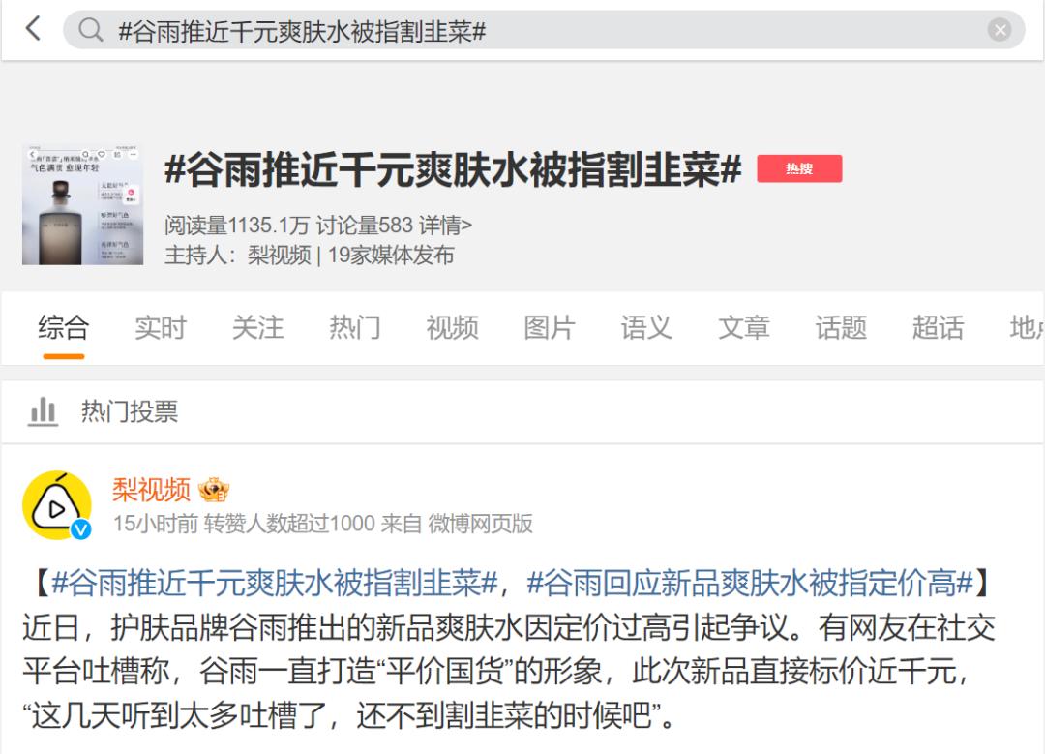Open 详情> topic details link

tap(445, 226)
